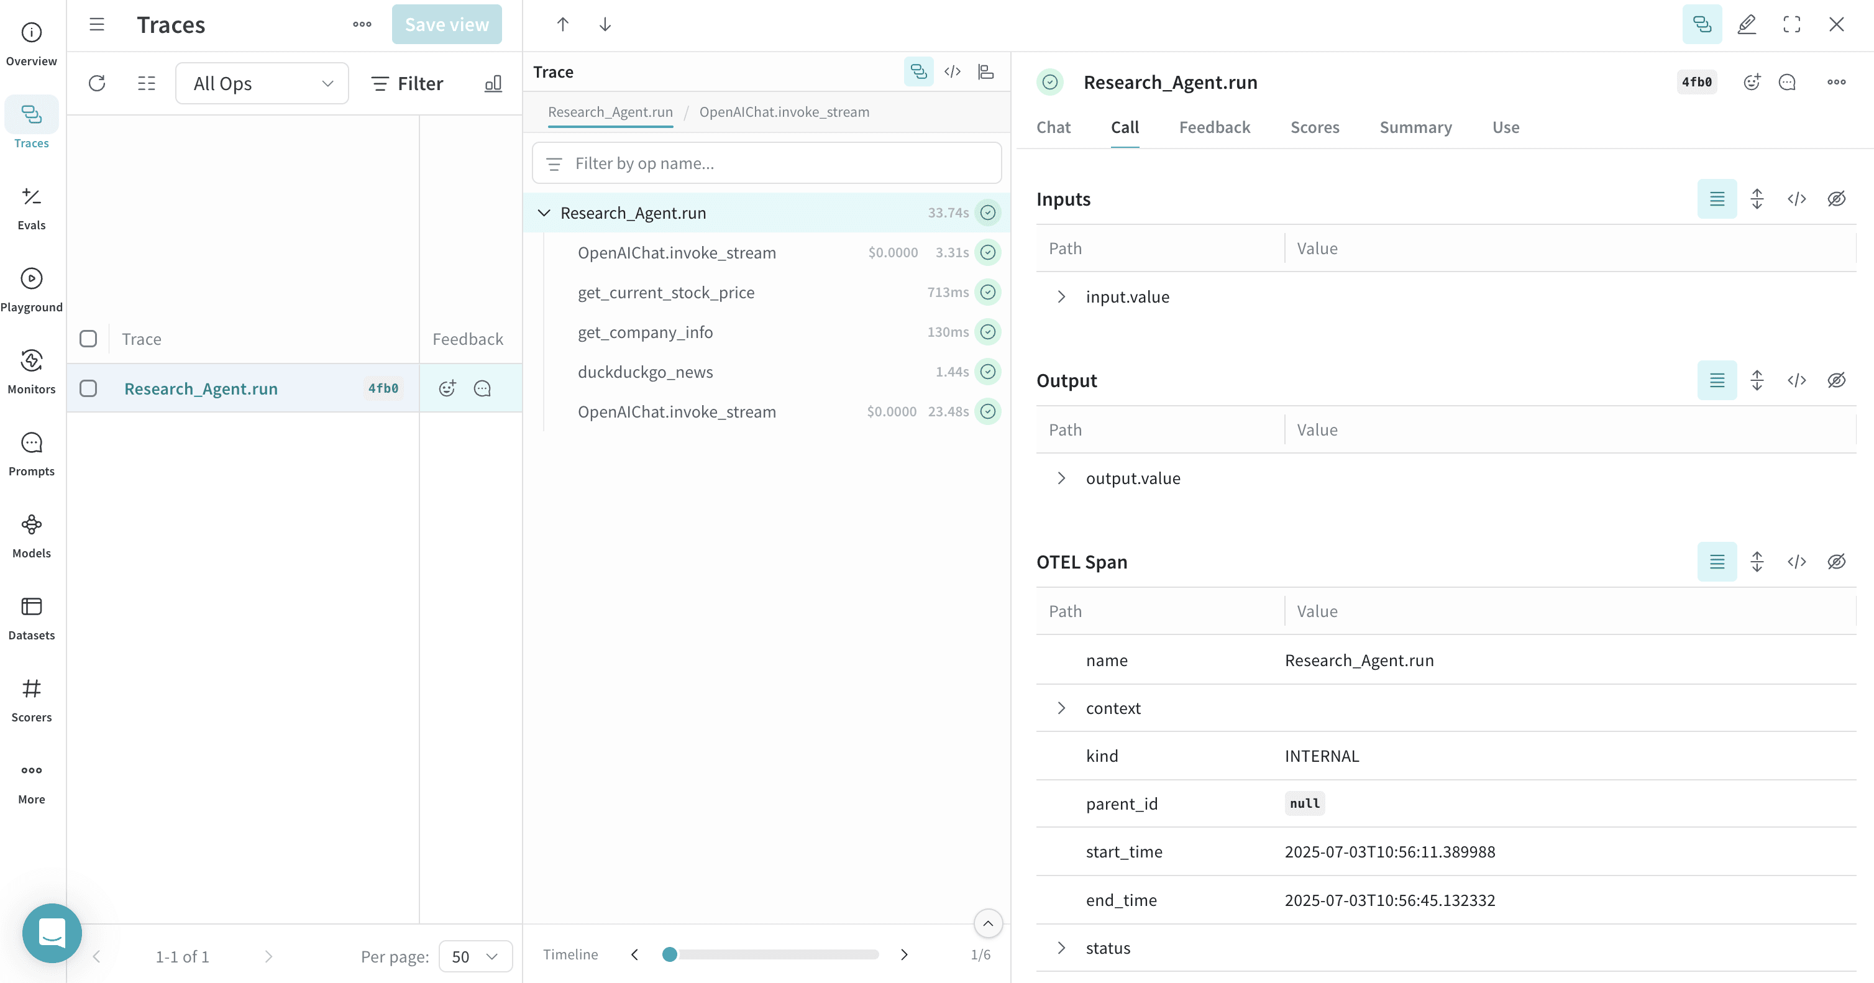Show the metrics chart icon beside Filter
Screen dimensions: 1874x983
pos(493,83)
